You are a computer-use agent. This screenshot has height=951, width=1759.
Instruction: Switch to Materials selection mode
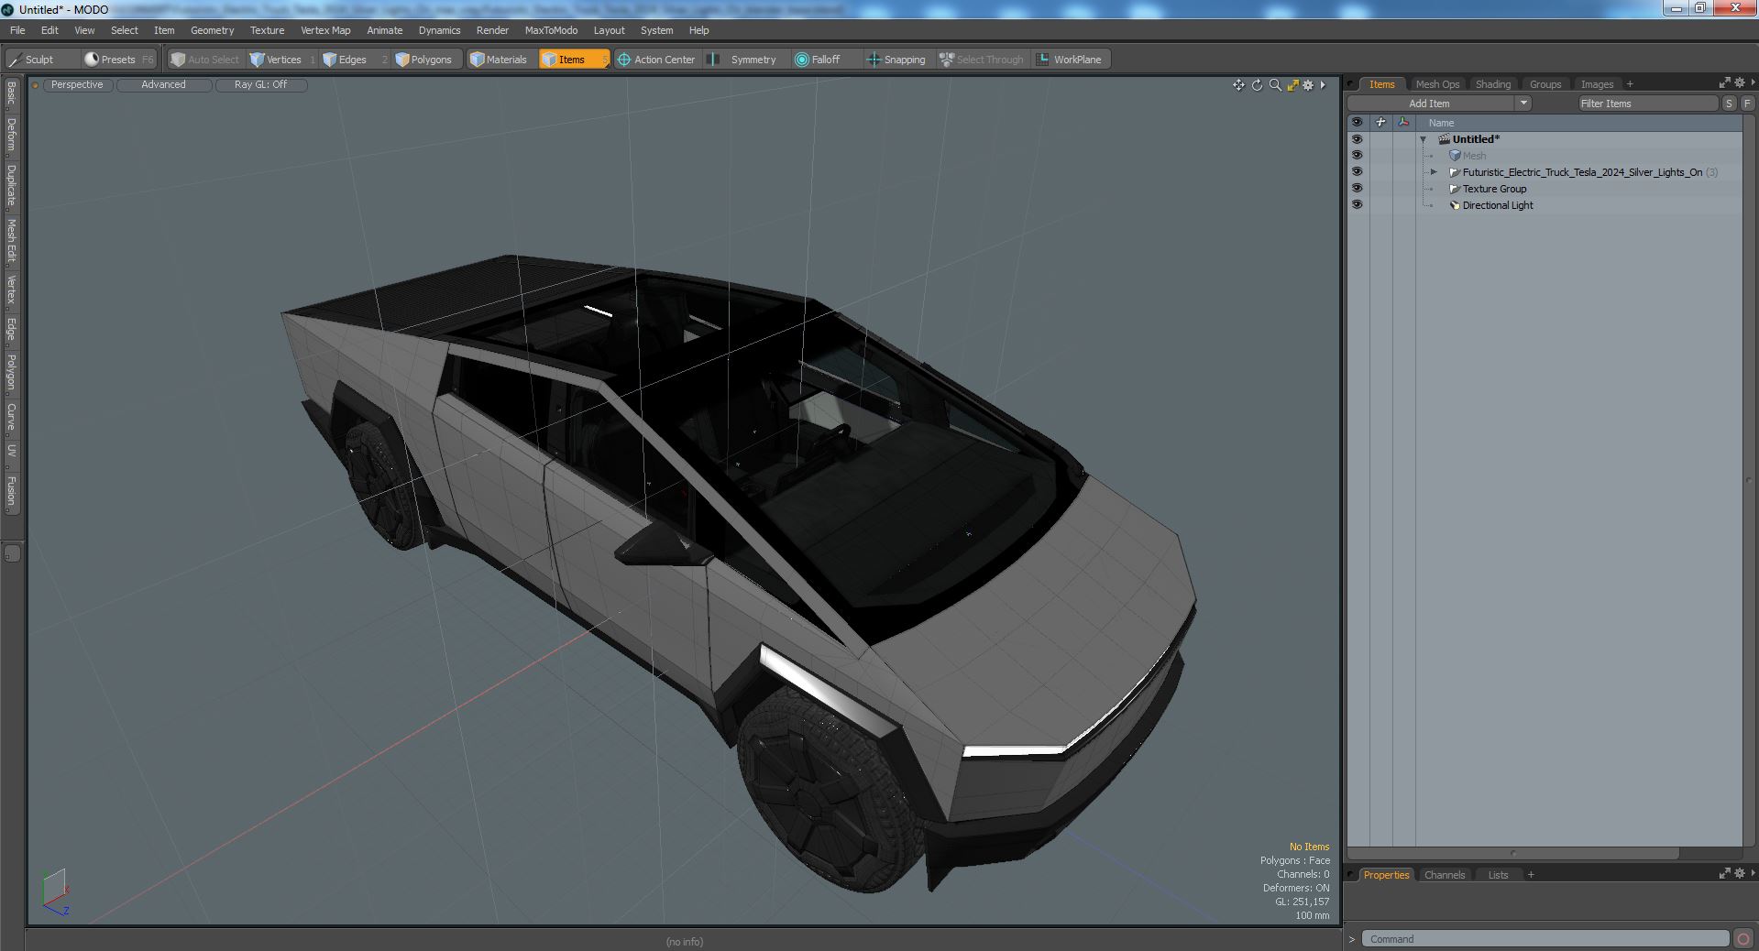click(x=500, y=60)
